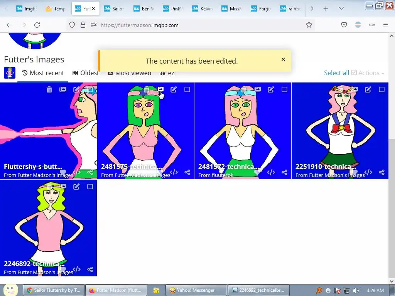
Task: Sort images by Most recent
Action: tap(43, 73)
